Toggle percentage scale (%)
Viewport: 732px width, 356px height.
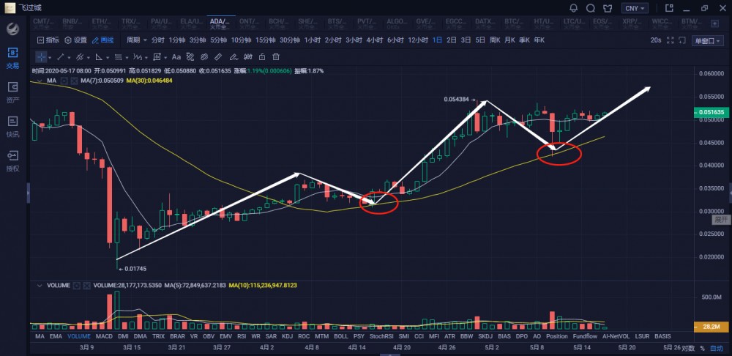[x=703, y=347]
